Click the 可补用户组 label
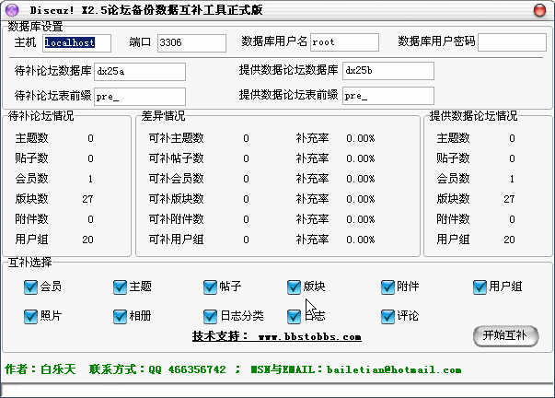555x398 pixels. click(176, 240)
